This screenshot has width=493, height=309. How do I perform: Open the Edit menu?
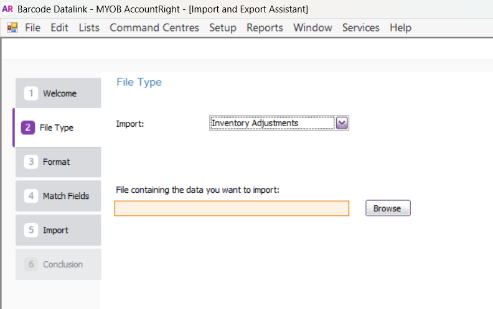pyautogui.click(x=59, y=27)
